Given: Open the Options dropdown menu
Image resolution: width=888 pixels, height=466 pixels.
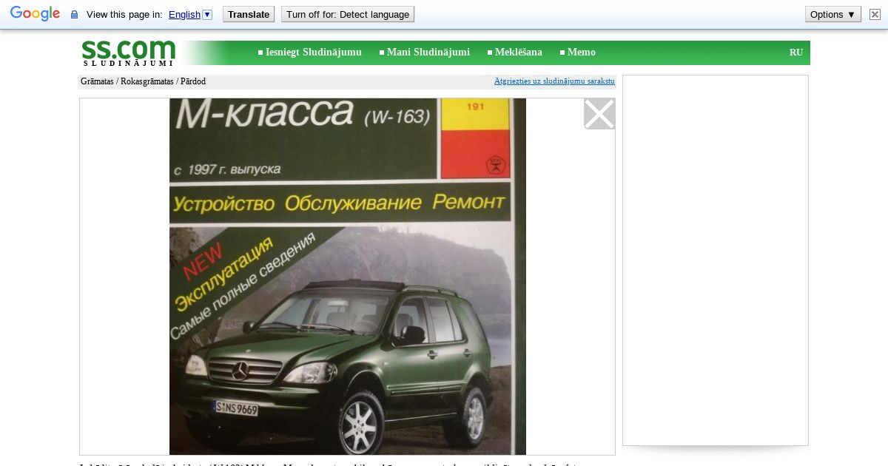Looking at the screenshot, I should [x=833, y=14].
